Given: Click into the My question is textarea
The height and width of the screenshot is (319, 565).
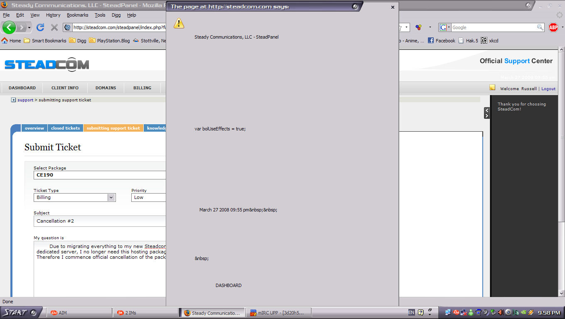Looking at the screenshot, I should point(100,269).
